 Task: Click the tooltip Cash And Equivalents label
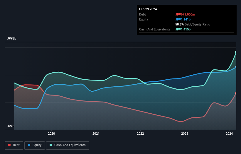pyautogui.click(x=155, y=29)
